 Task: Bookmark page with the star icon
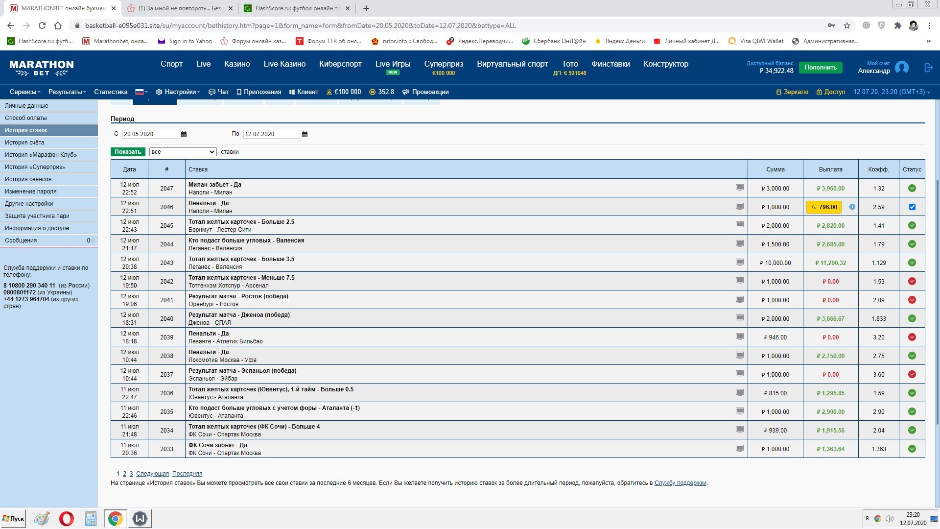click(846, 25)
